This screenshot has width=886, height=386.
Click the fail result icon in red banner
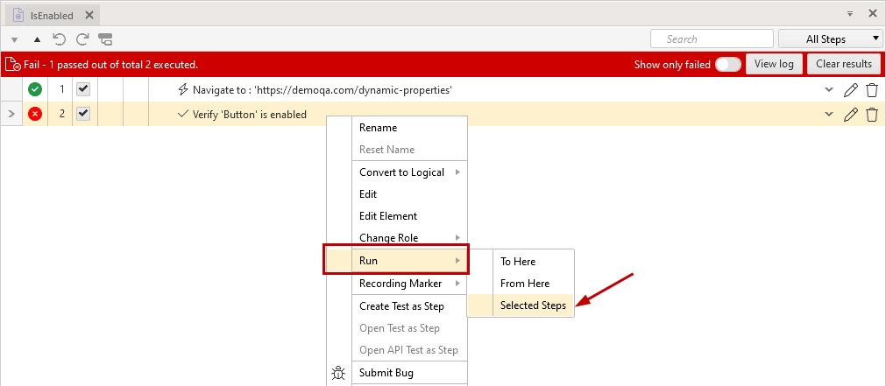[x=13, y=65]
